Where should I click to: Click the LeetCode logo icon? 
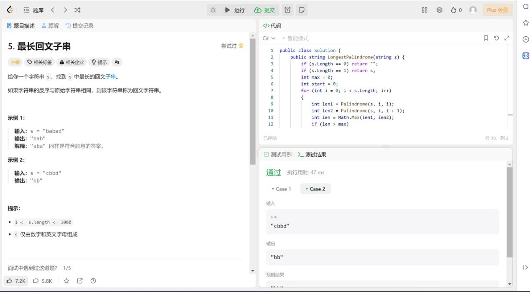10,10
